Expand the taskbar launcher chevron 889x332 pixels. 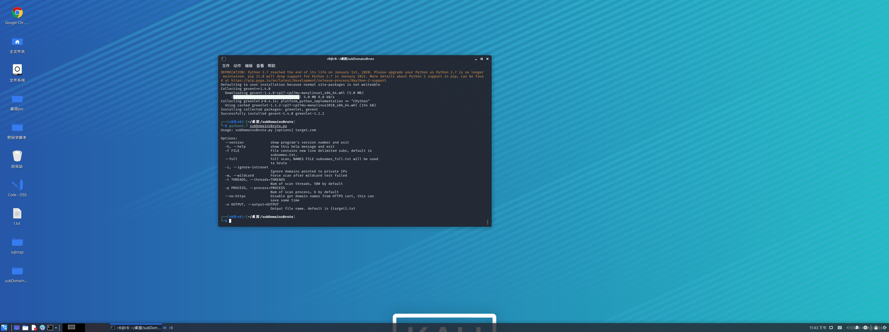click(x=57, y=328)
